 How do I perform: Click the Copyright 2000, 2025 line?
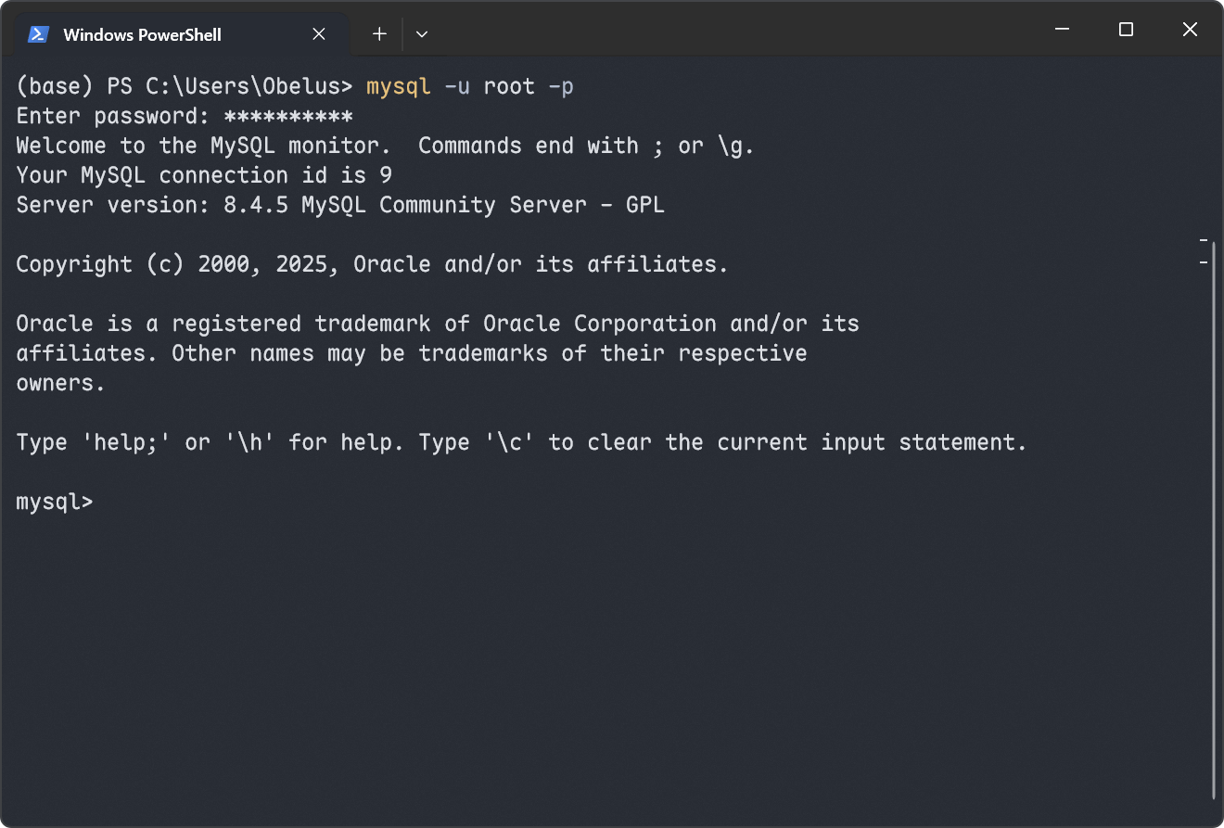click(x=373, y=264)
